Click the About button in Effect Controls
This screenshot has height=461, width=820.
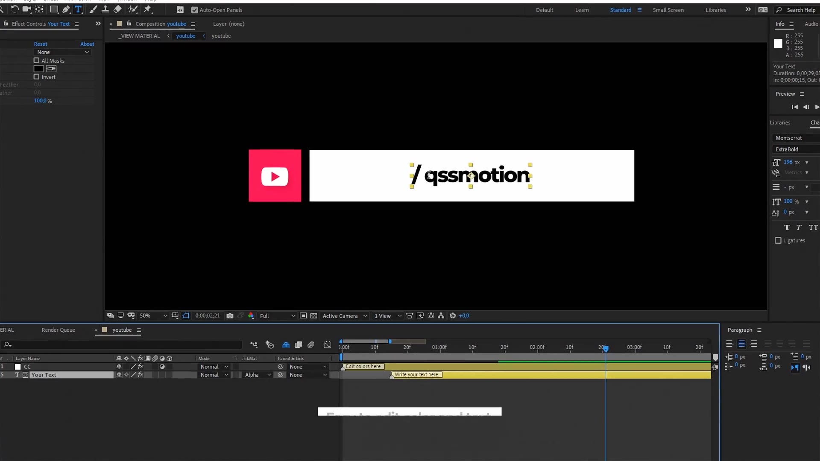pos(87,44)
